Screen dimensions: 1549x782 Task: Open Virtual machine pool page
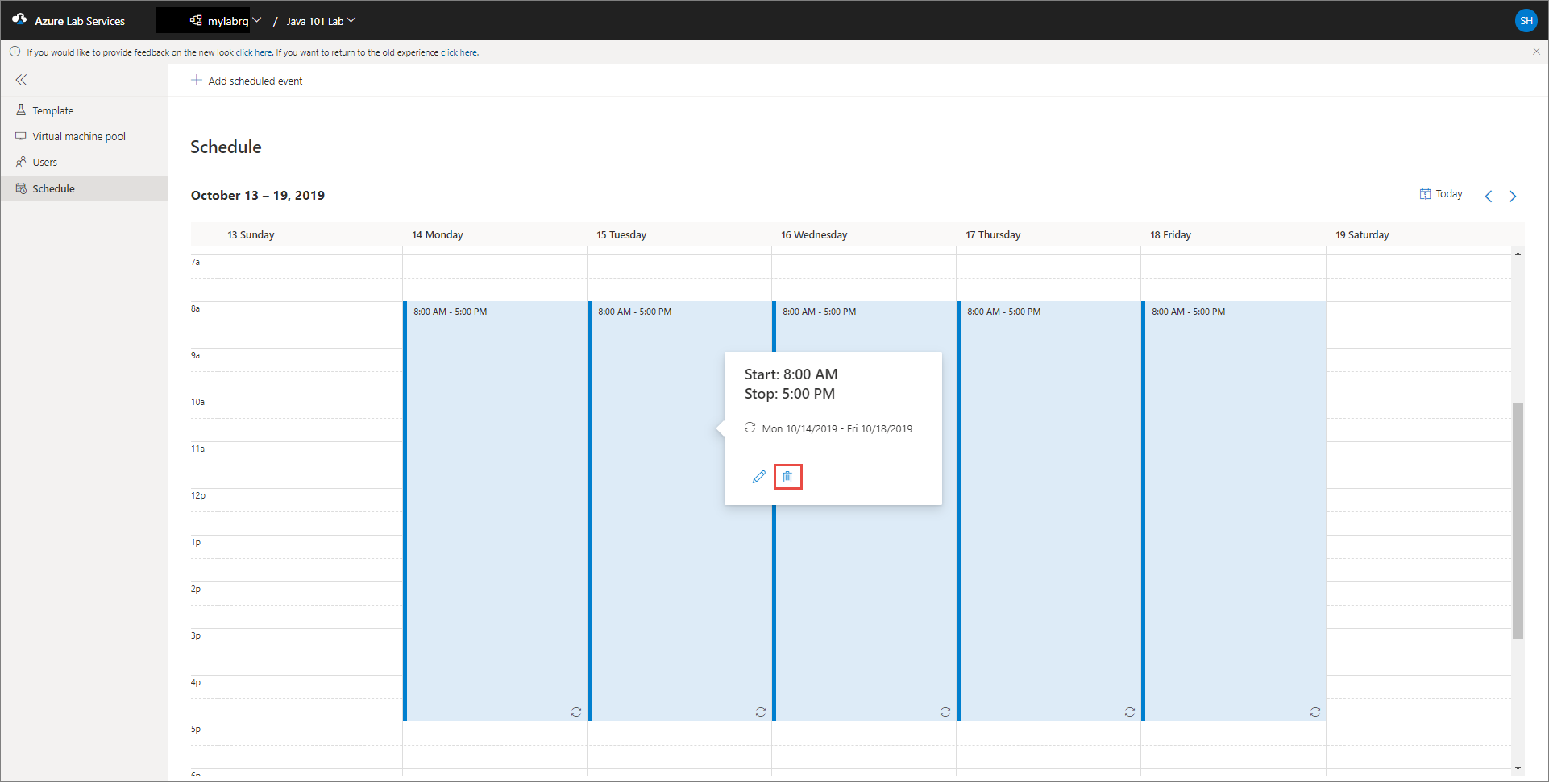[x=79, y=136]
